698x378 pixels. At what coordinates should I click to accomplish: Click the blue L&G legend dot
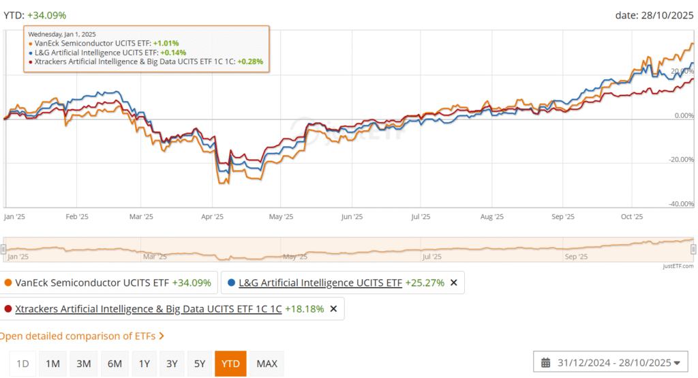(x=231, y=282)
